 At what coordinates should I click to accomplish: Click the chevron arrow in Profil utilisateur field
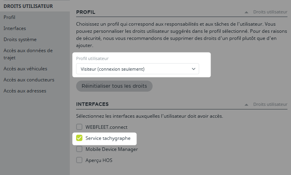193,69
